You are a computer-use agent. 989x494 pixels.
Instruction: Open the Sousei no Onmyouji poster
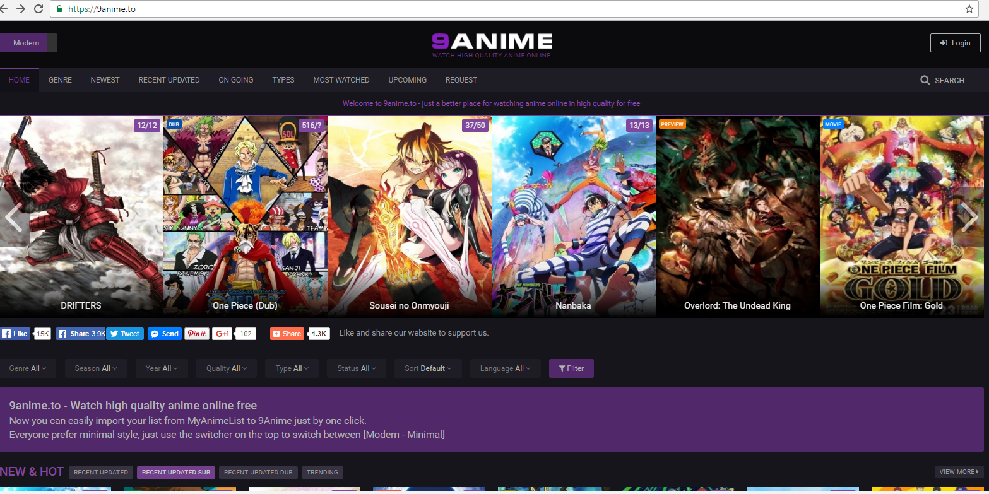click(410, 216)
